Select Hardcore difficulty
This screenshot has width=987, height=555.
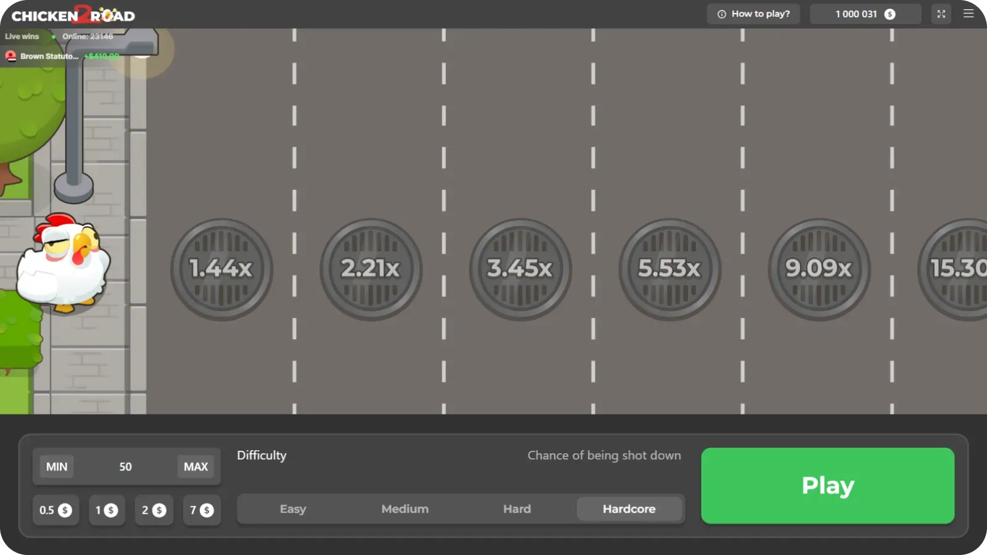(629, 509)
